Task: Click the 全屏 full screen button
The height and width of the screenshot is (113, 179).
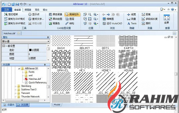Action: 166,19
